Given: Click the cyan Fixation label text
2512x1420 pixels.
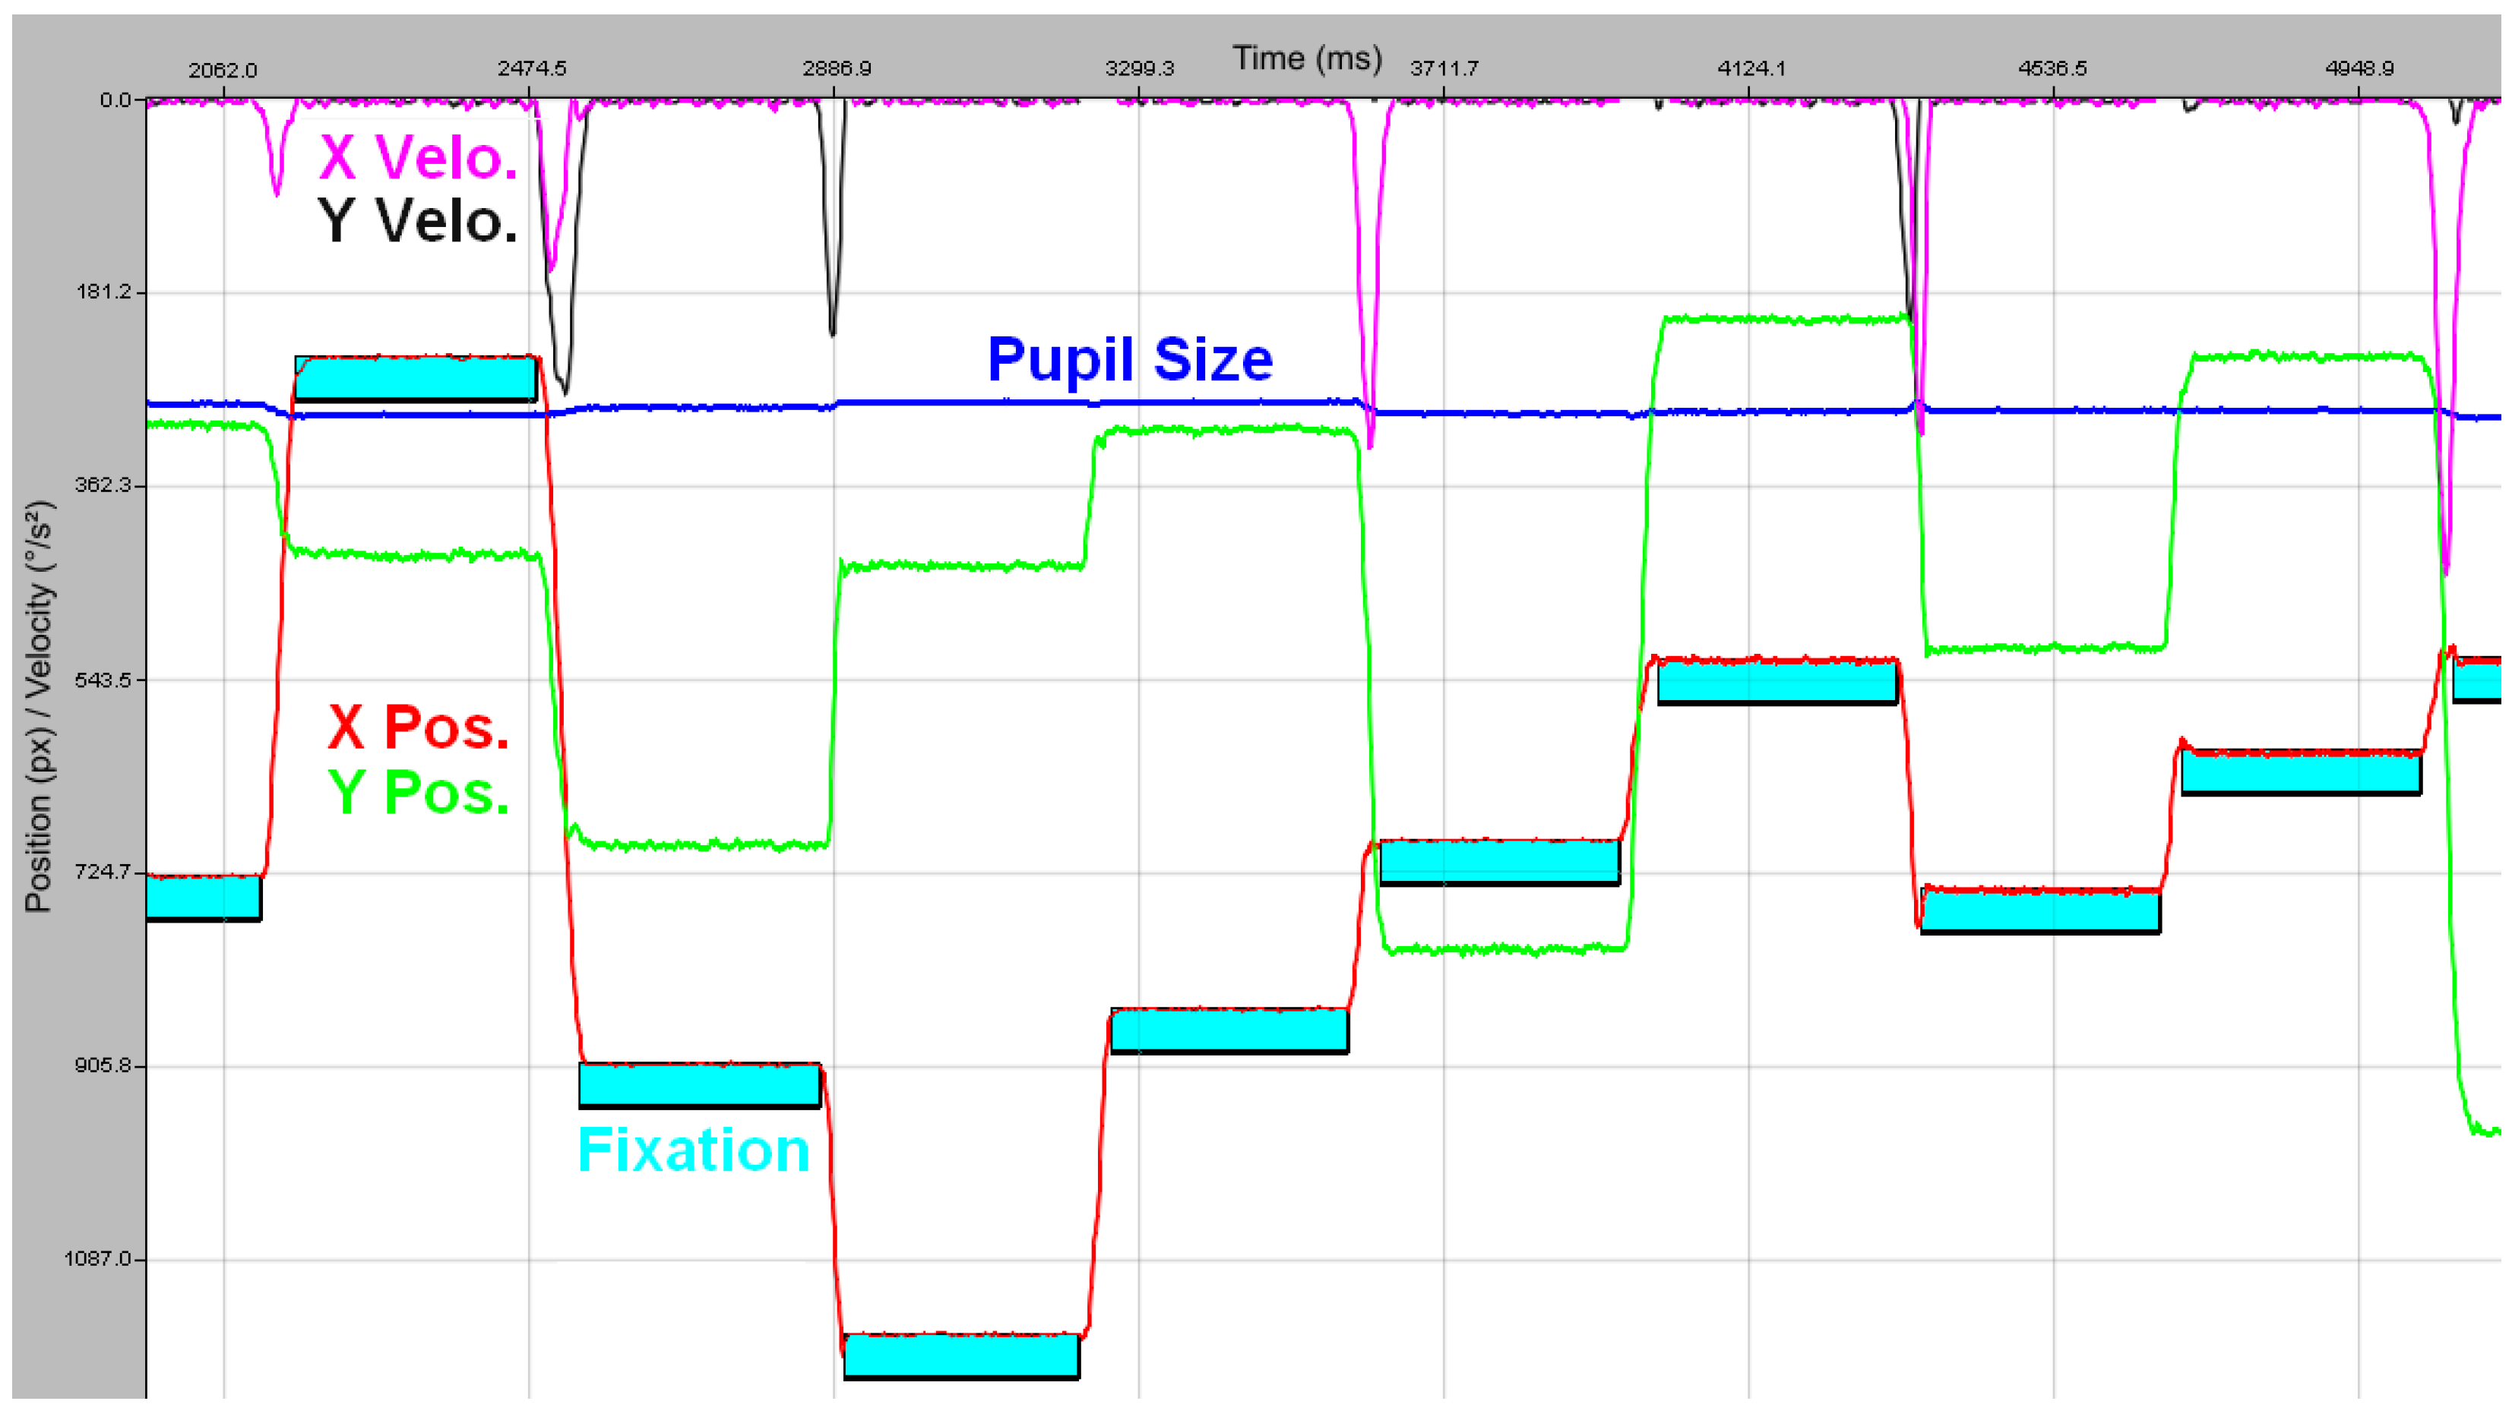Looking at the screenshot, I should pos(693,1151).
